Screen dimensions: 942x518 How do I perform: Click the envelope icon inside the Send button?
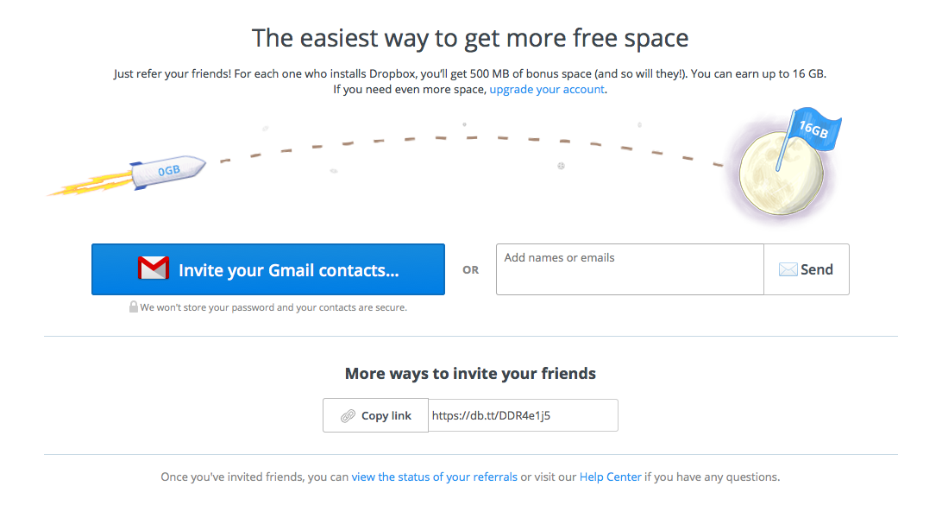(x=788, y=268)
